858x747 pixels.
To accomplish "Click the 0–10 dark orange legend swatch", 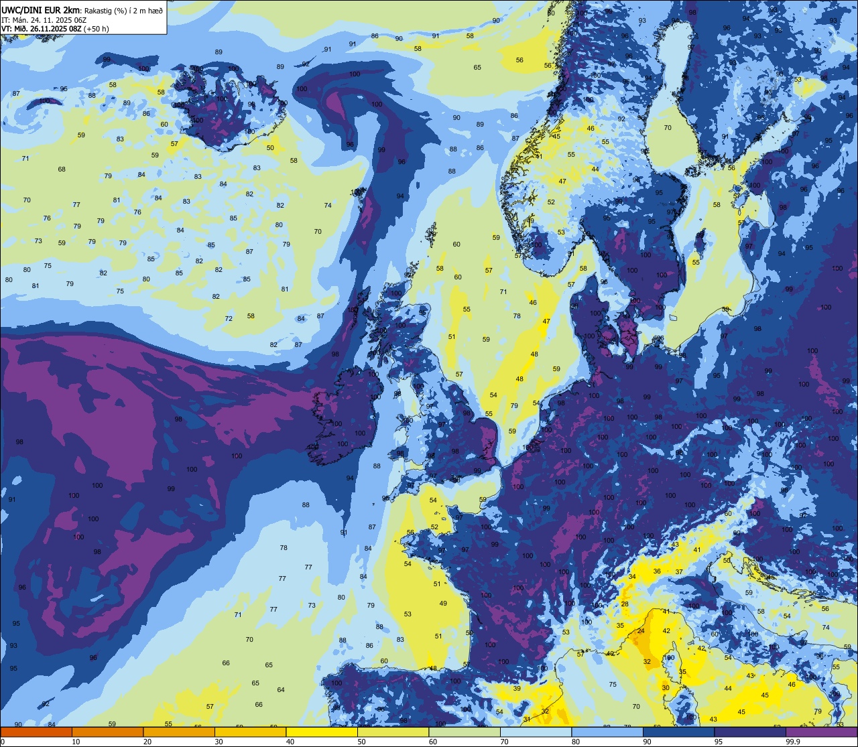I will click(x=36, y=732).
